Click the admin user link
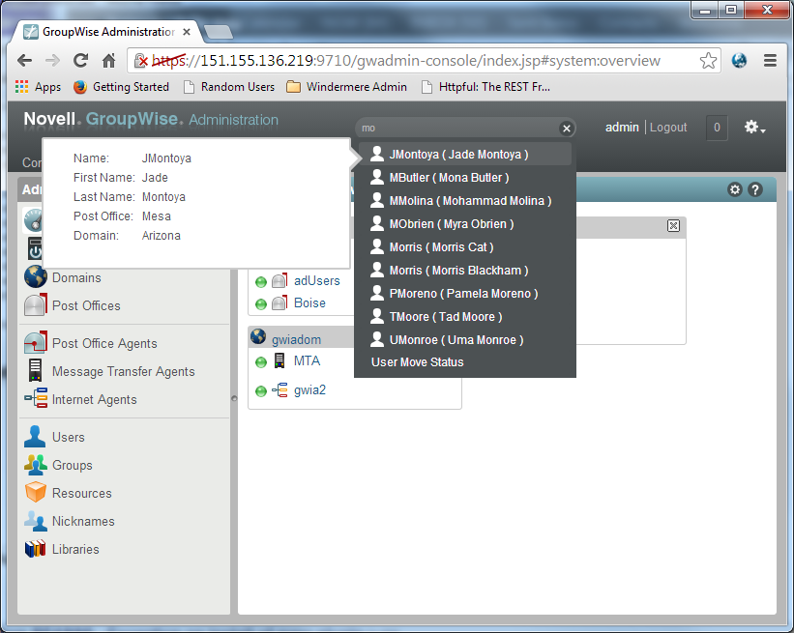This screenshot has height=633, width=794. point(622,128)
